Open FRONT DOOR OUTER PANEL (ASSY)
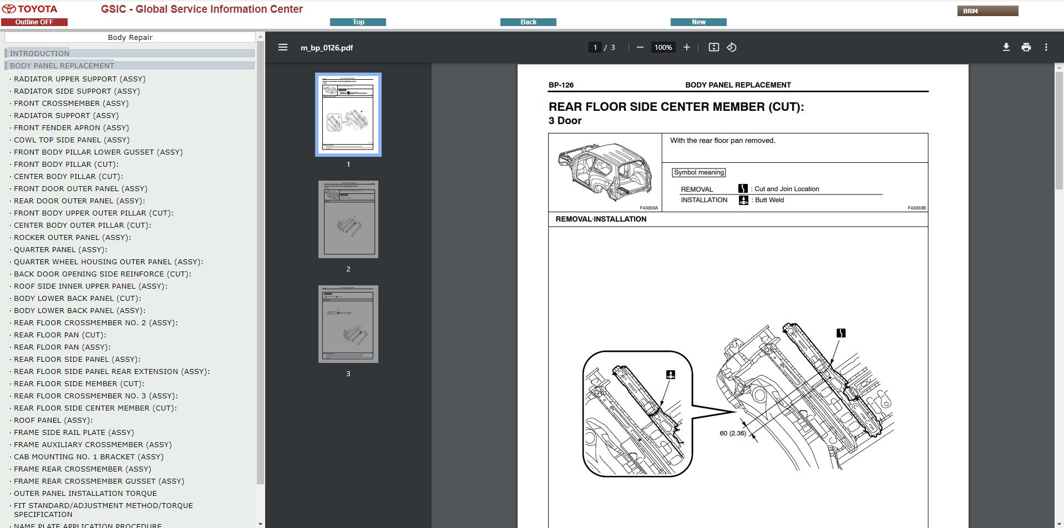This screenshot has width=1064, height=528. click(80, 188)
